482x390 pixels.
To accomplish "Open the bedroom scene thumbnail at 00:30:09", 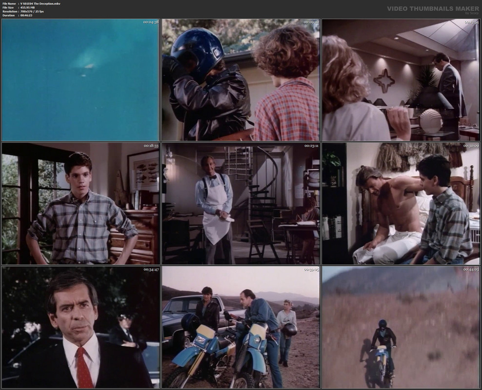I will 401,204.
